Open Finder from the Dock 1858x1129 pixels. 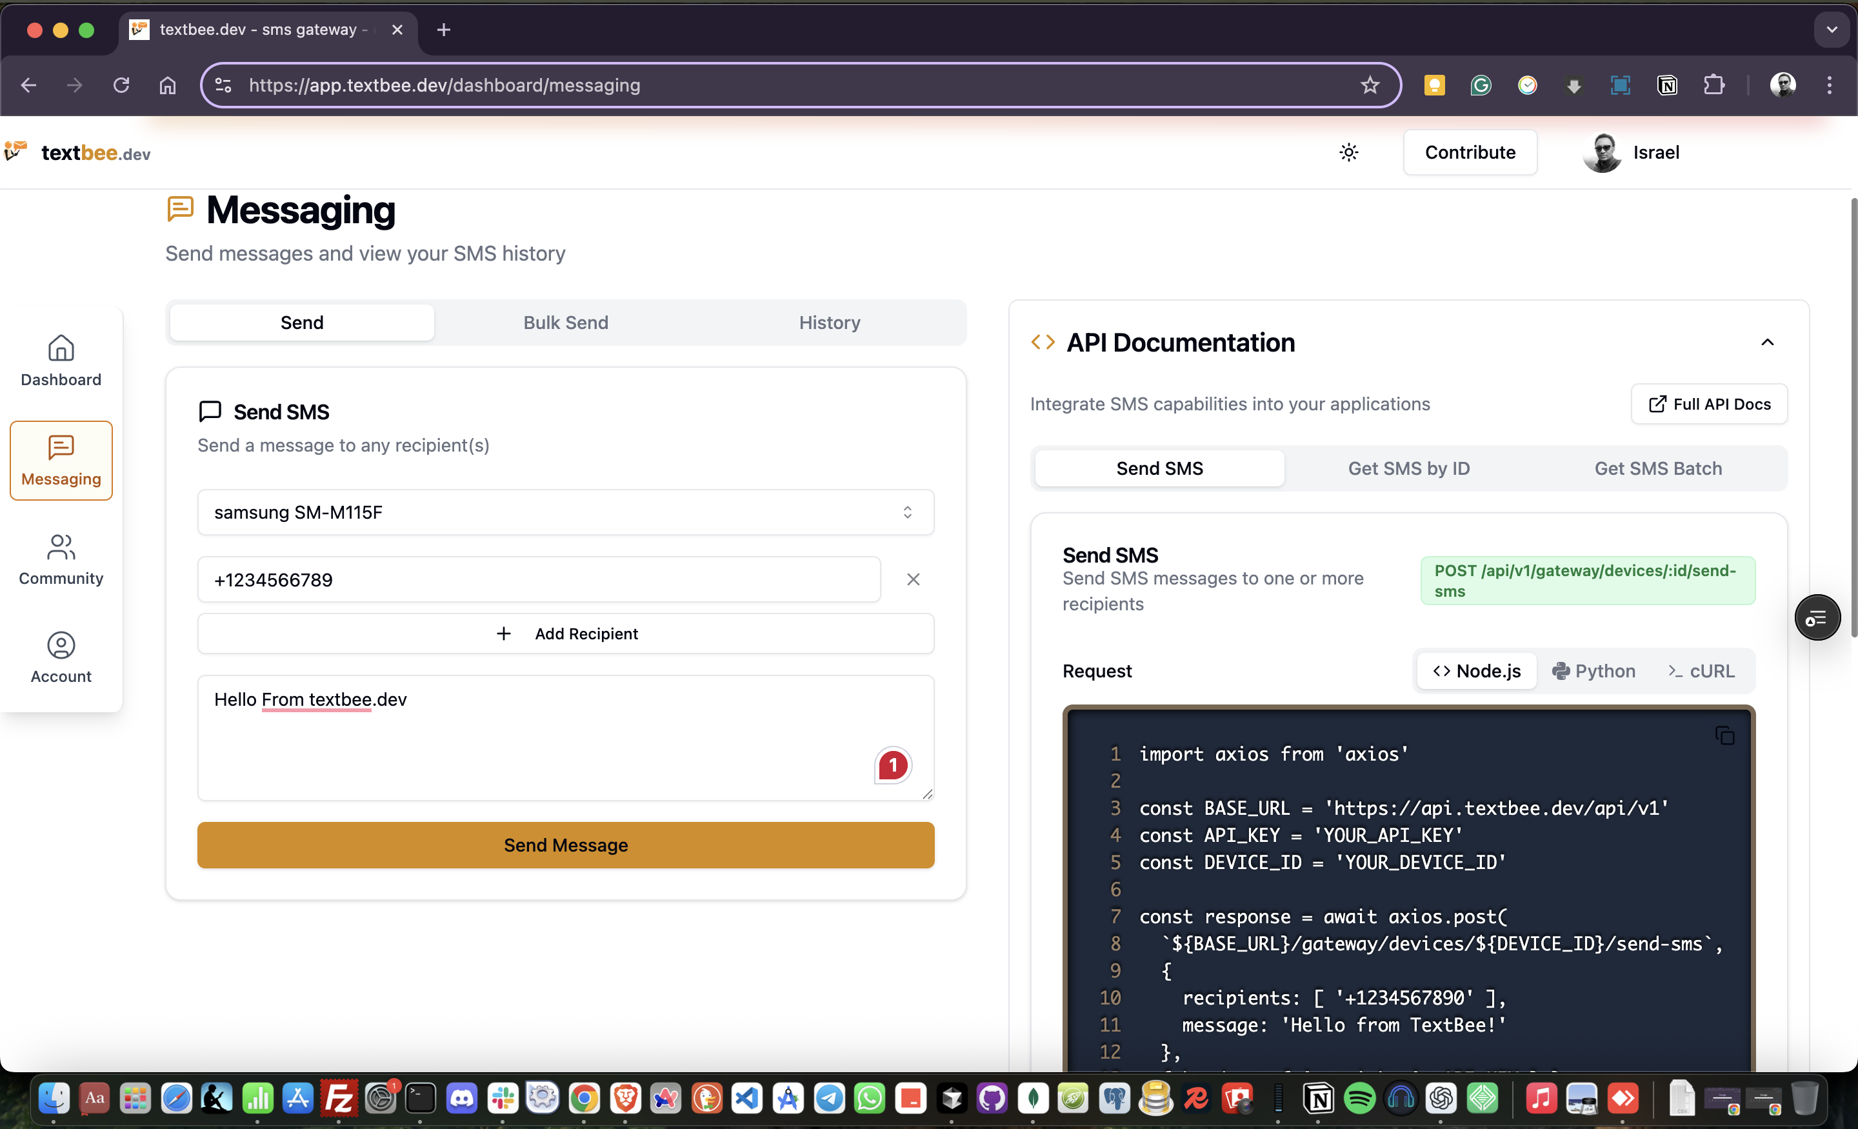coord(54,1098)
